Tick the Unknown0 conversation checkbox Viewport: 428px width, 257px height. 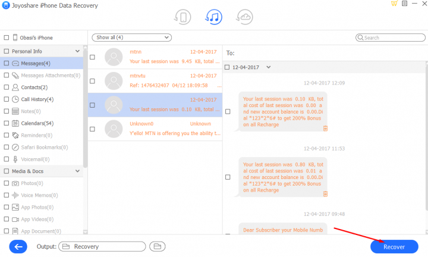[x=93, y=129]
